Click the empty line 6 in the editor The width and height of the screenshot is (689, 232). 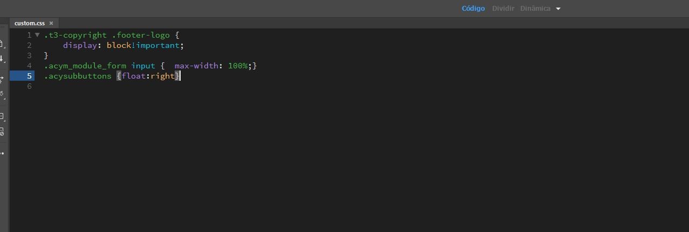click(x=162, y=86)
